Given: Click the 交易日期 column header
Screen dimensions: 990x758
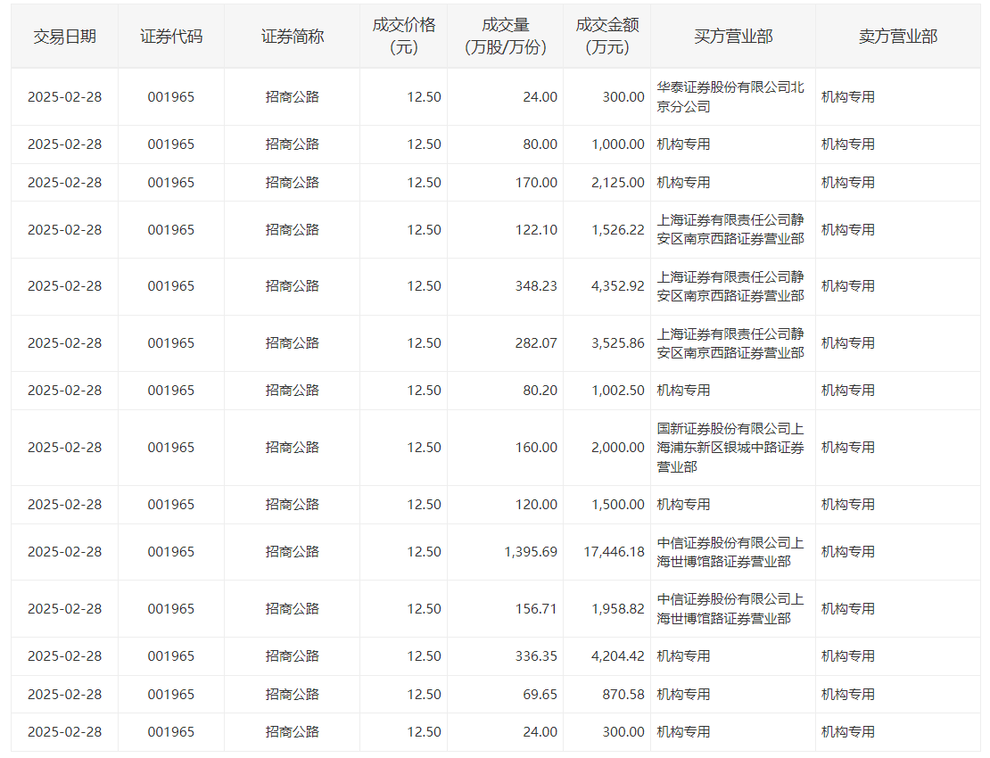Looking at the screenshot, I should point(64,37).
